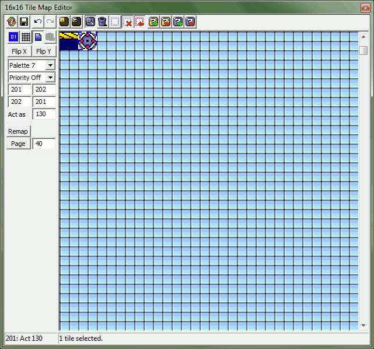
Task: Click the reload tiles icon with rainbow arrows
Action: 12,22
